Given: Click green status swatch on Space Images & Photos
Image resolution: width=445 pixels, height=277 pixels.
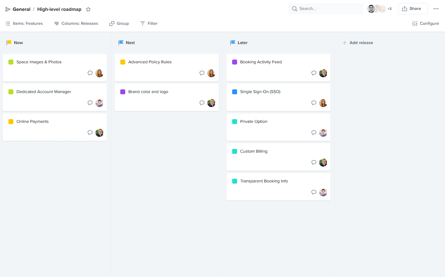Looking at the screenshot, I should pyautogui.click(x=11, y=62).
